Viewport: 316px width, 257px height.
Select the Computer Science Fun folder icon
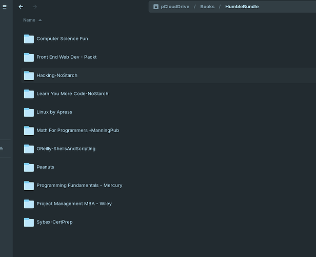tap(29, 39)
